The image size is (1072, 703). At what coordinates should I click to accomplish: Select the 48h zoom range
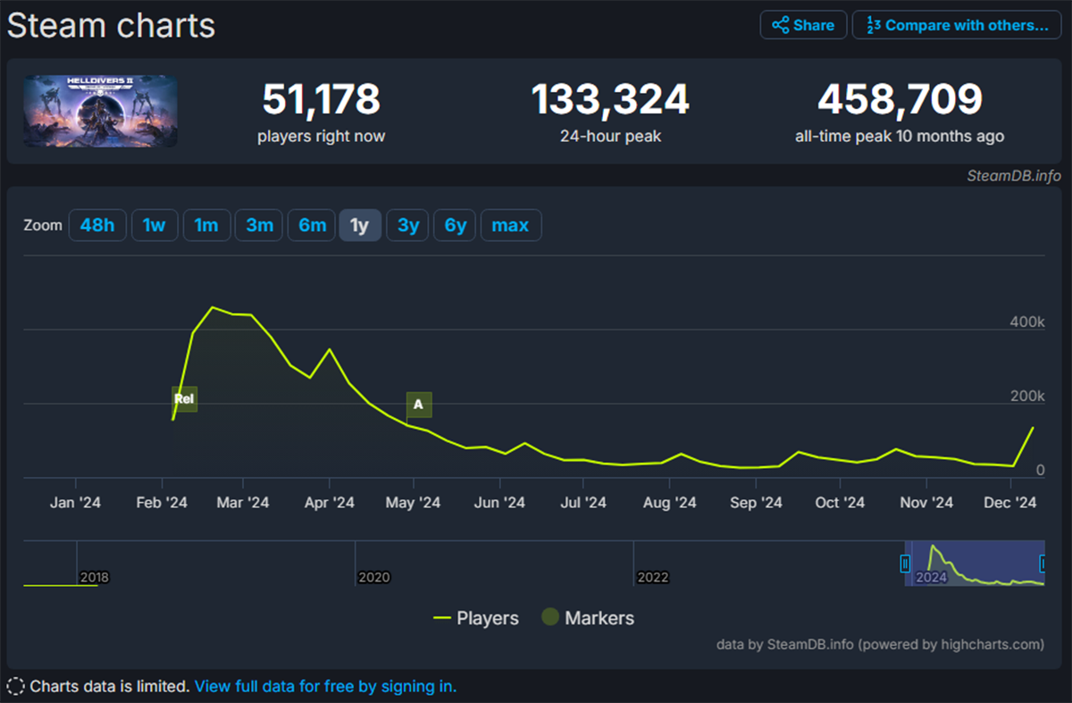tap(97, 226)
